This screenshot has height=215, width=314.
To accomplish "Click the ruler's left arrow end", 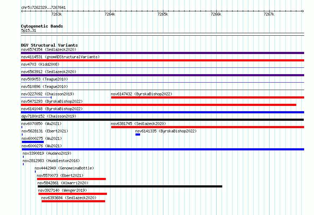I will (x=22, y=11).
